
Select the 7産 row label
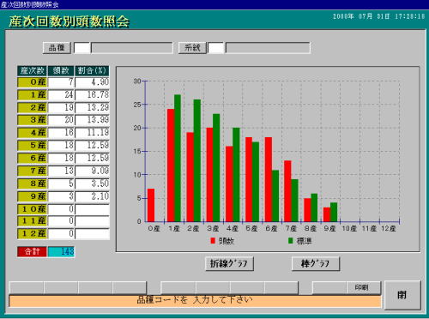tap(33, 171)
